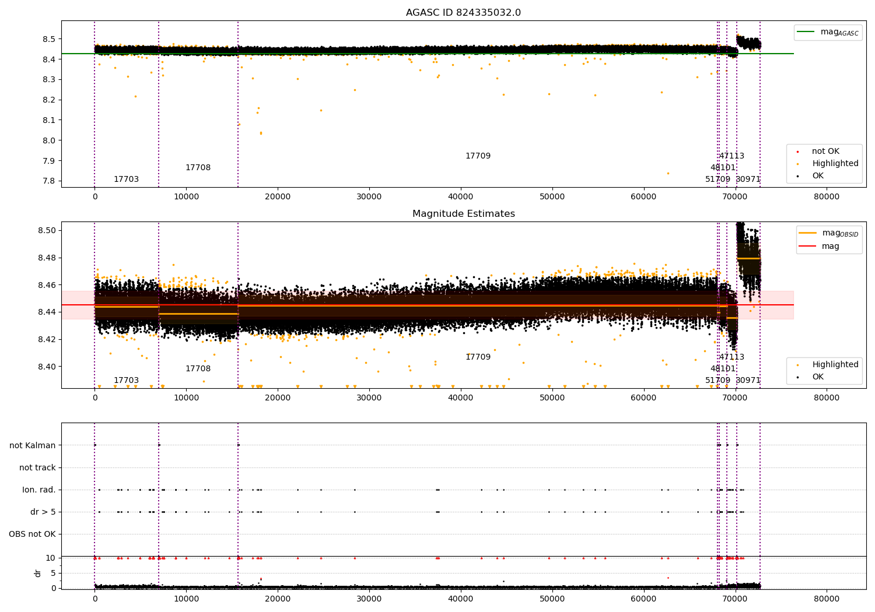The image size is (875, 612).
Task: Click the 8.40 y-axis tick of Magnitude Estimates
Action: (x=47, y=367)
